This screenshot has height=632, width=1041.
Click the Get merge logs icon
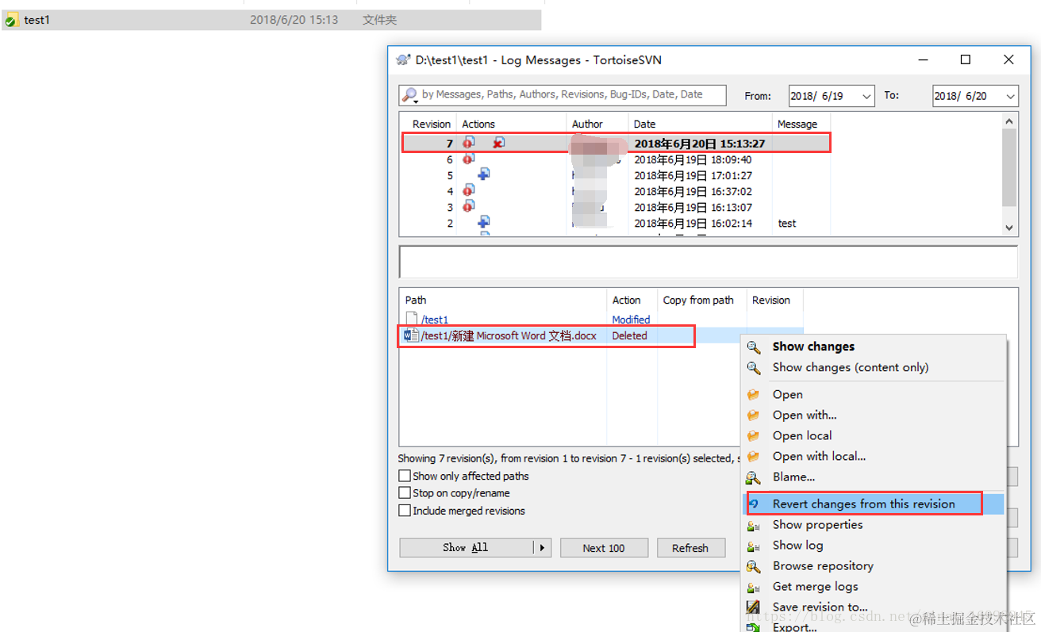[754, 586]
